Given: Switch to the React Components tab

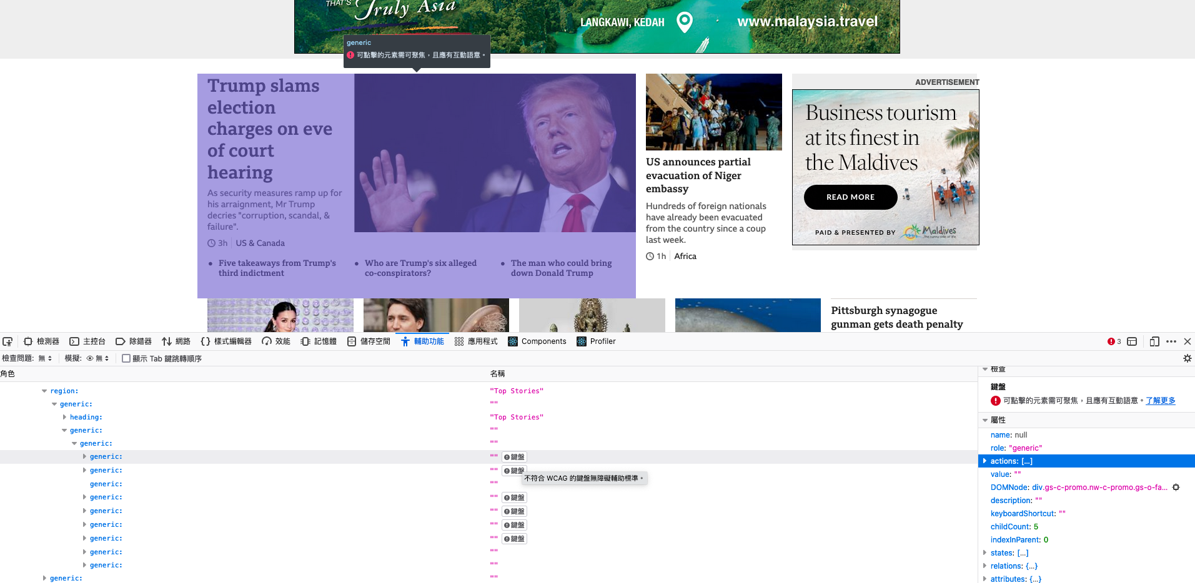Looking at the screenshot, I should point(537,341).
